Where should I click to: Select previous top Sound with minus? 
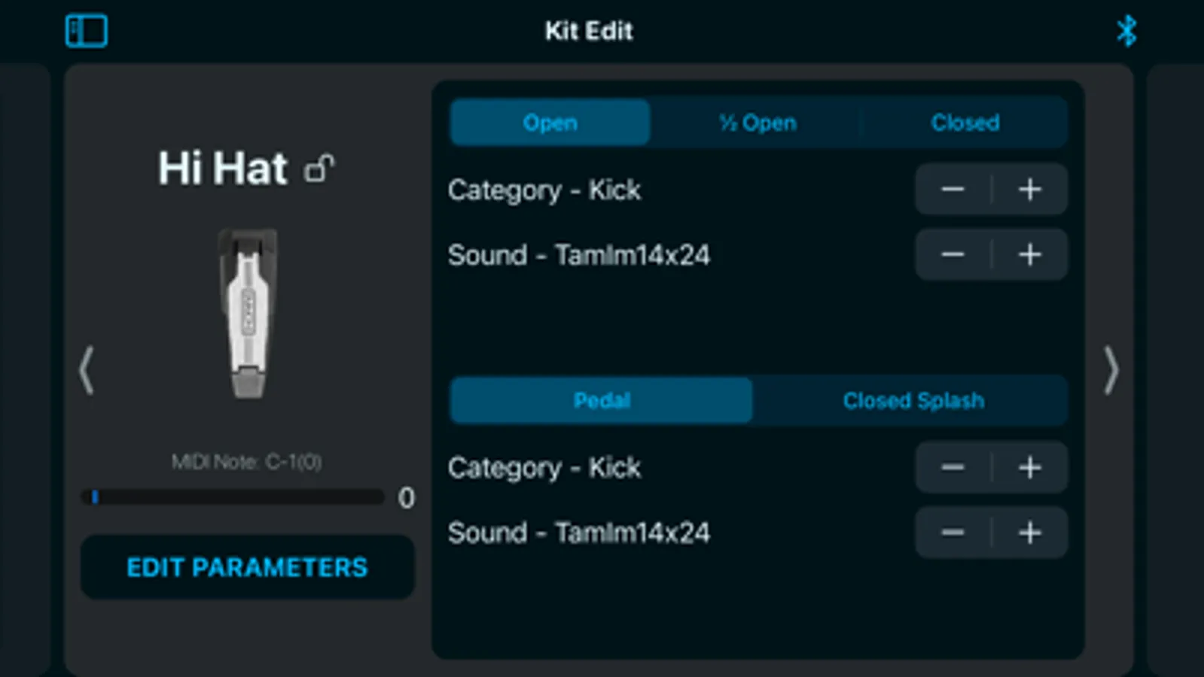(x=953, y=255)
